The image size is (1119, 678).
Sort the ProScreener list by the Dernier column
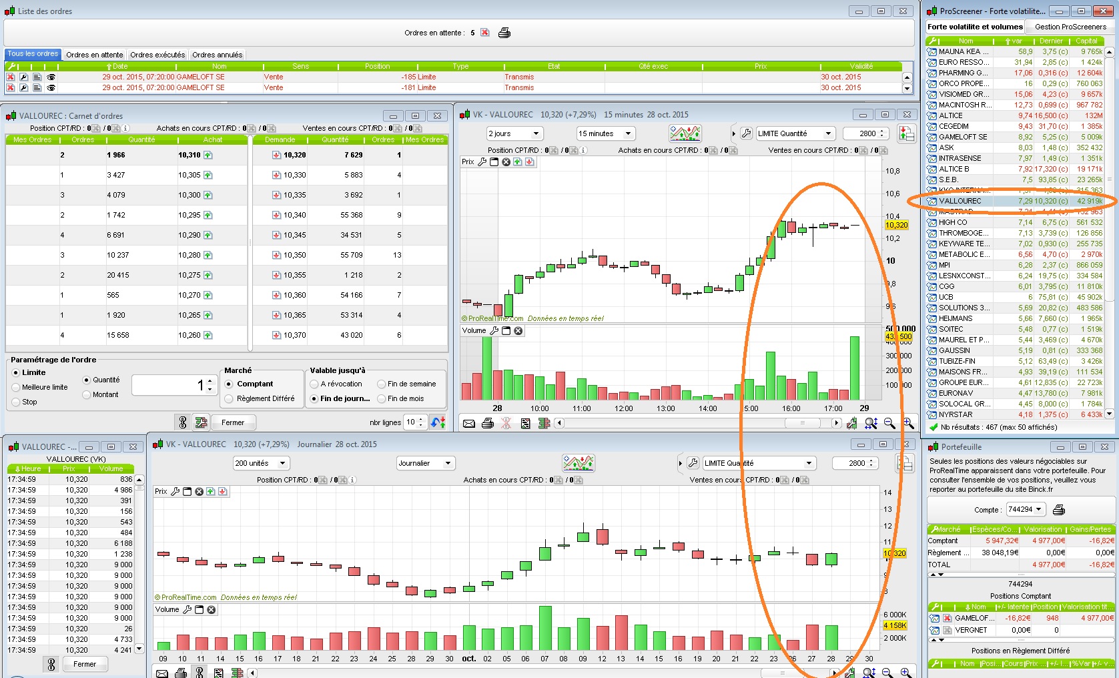(1051, 41)
